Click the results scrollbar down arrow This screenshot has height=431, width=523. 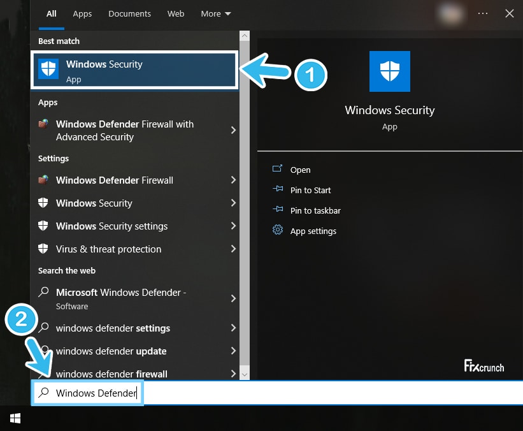245,375
